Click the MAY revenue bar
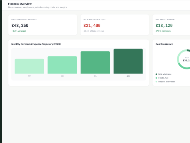 pos(29,66)
